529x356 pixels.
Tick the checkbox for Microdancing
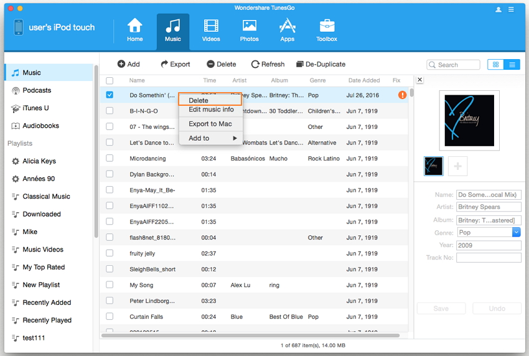(110, 159)
